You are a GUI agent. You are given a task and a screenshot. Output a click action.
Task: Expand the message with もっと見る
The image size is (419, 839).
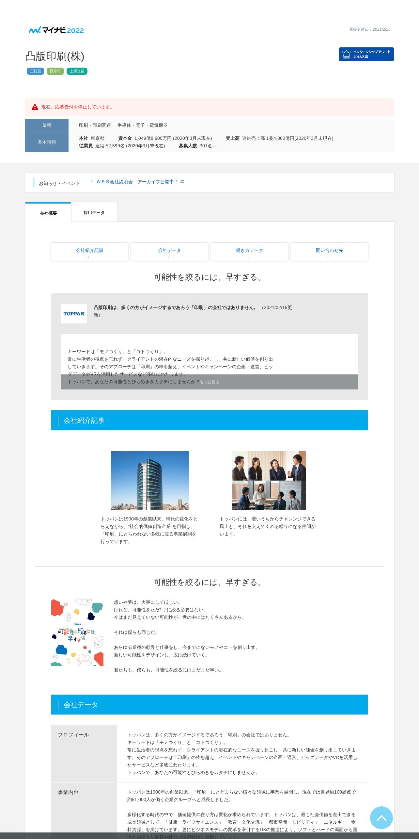[209, 382]
